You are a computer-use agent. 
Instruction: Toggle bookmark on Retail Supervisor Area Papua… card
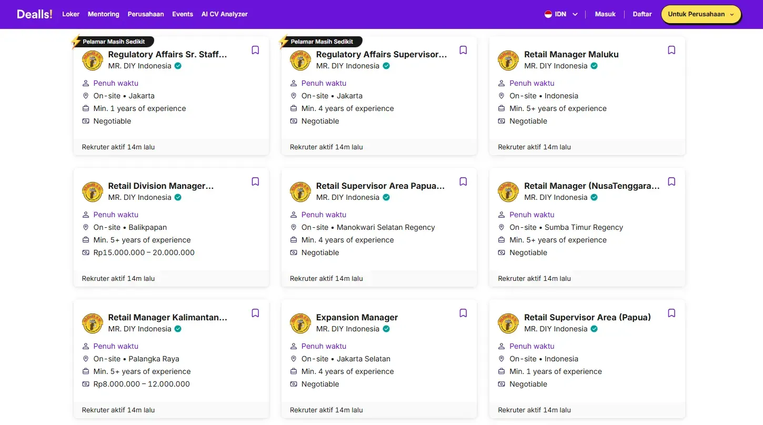pos(463,181)
